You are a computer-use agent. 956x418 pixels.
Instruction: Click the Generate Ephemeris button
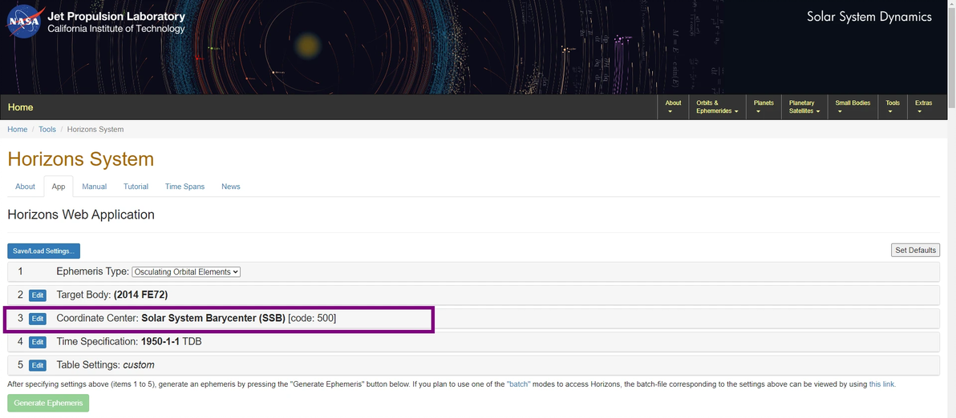click(48, 403)
